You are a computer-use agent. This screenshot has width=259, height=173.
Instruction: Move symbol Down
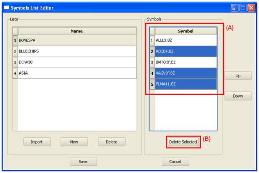238,96
